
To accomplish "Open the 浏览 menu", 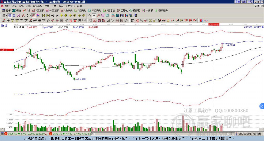I will click(x=14, y=6).
